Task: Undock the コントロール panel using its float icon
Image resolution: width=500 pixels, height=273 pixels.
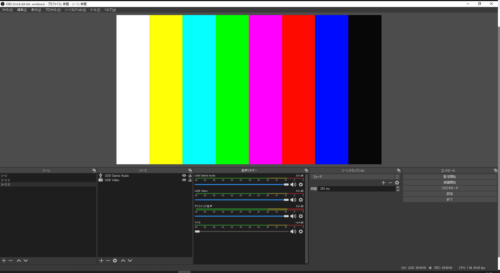Action: pyautogui.click(x=495, y=170)
